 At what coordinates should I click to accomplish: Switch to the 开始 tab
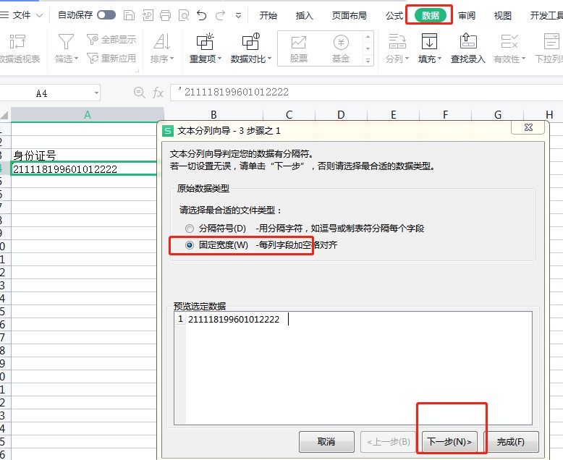268,15
